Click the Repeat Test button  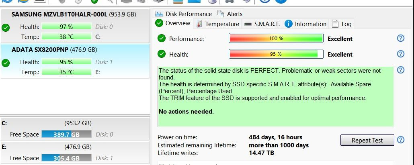point(367,140)
